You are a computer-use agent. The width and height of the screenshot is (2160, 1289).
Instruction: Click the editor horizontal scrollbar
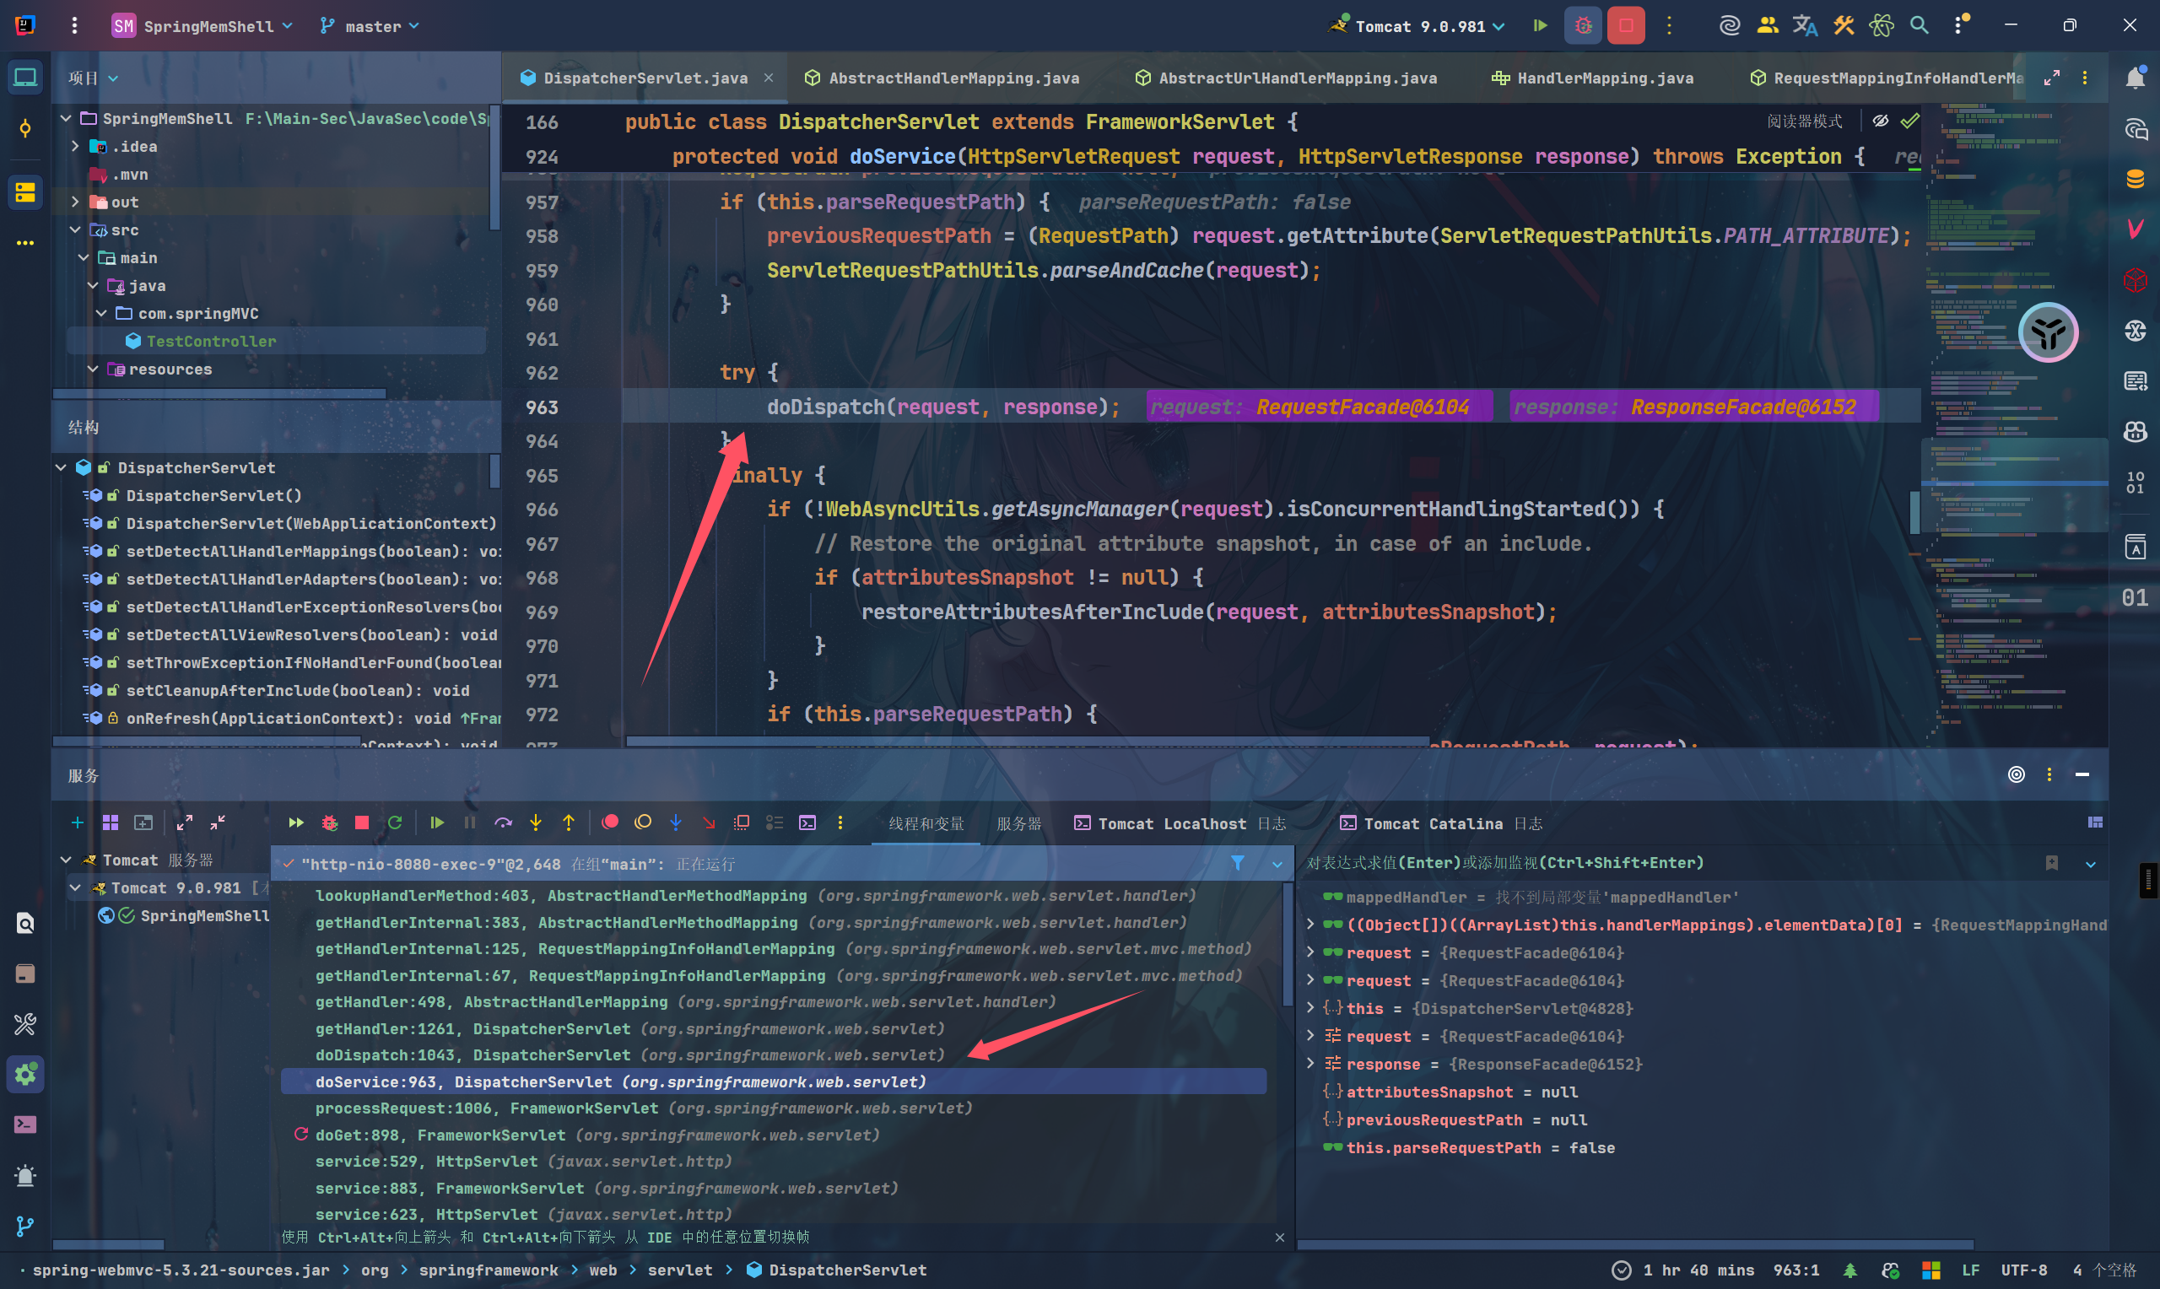click(1028, 742)
